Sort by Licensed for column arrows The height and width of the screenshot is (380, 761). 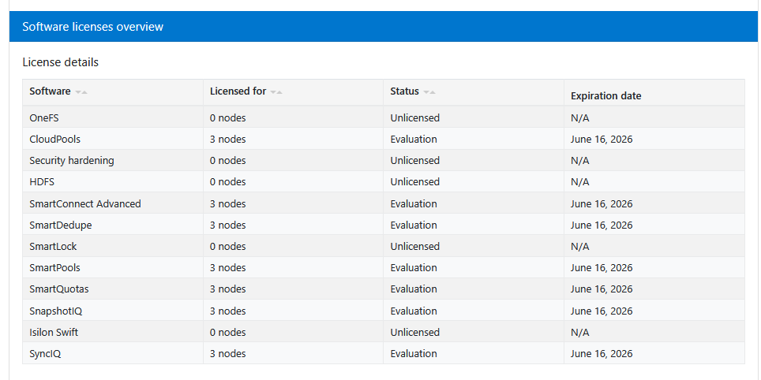tap(276, 92)
